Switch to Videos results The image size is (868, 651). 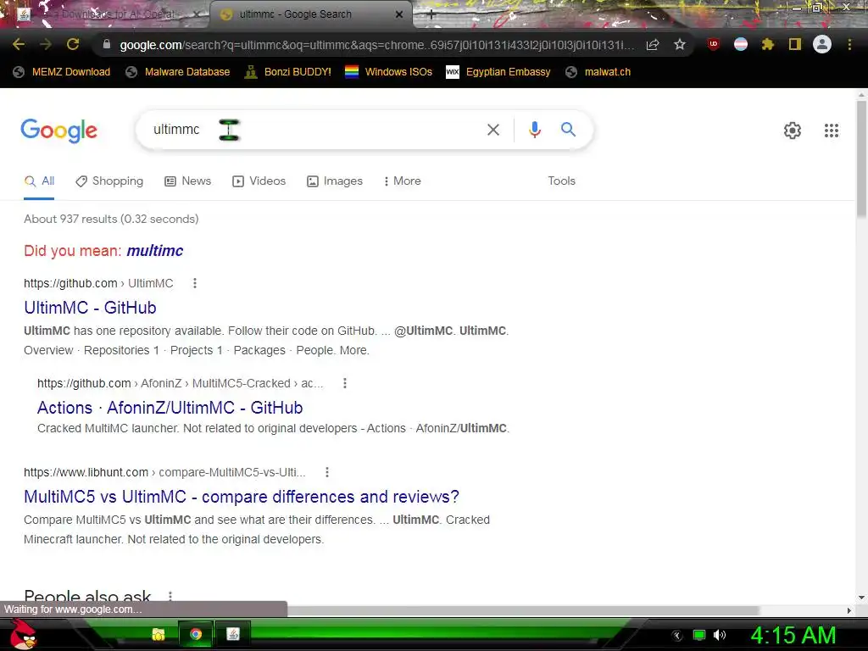[259, 181]
